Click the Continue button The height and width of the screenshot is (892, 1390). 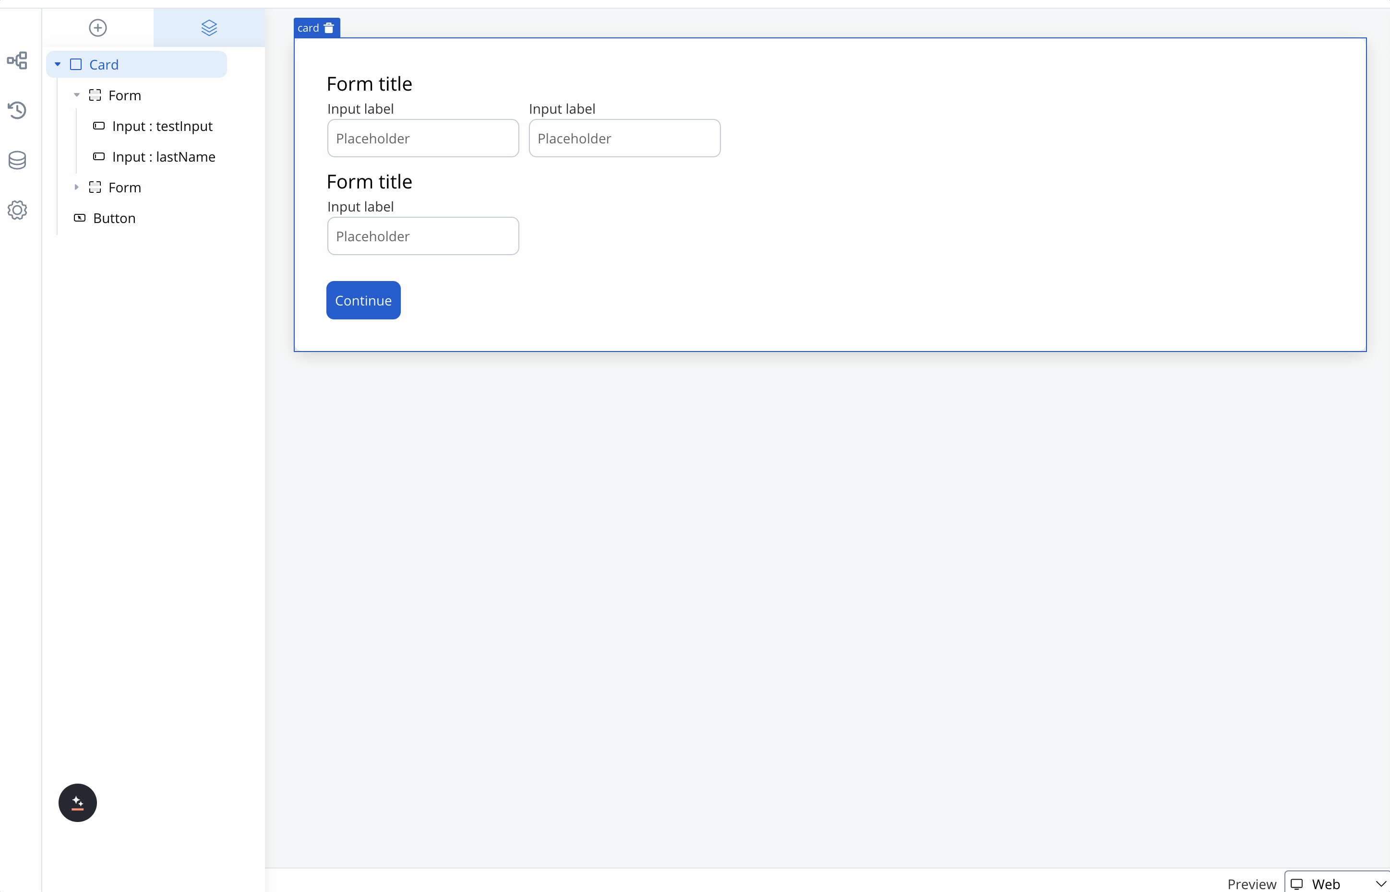pyautogui.click(x=363, y=300)
